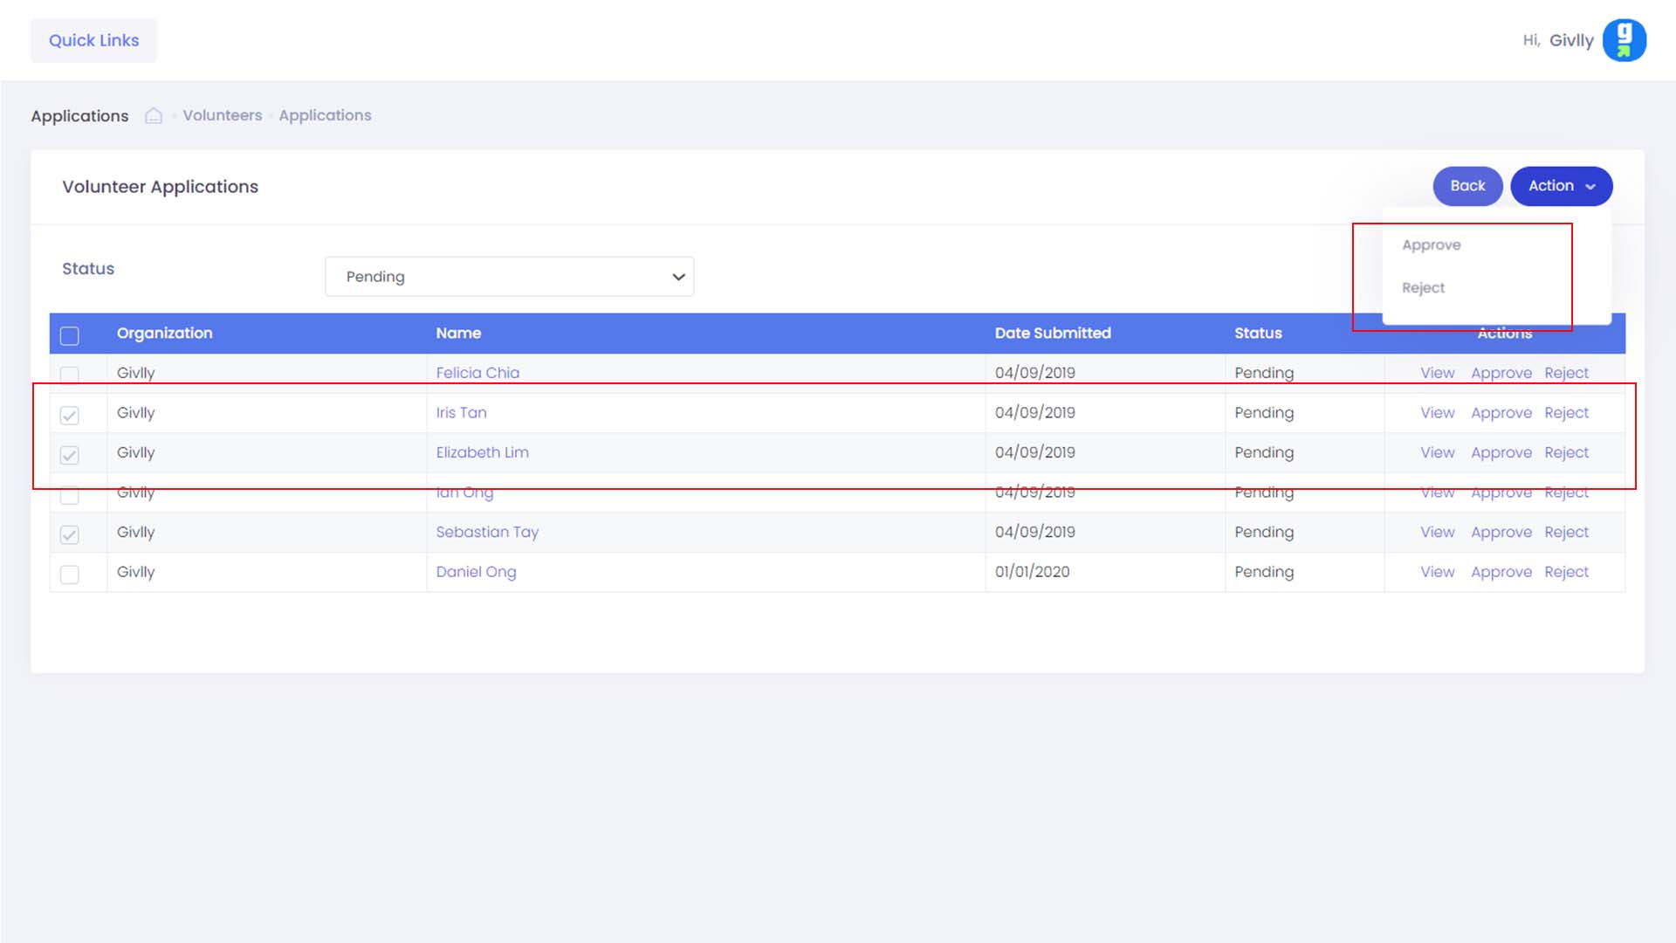This screenshot has width=1676, height=943.
Task: Uncheck the Sebastian Tay row checkbox
Action: pyautogui.click(x=70, y=534)
